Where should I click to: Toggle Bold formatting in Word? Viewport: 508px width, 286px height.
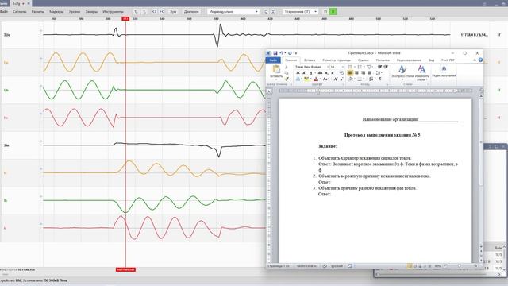(x=298, y=73)
